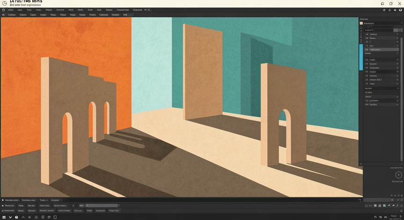The height and width of the screenshot is (220, 404).
Task: Expand the lower section header chevron in right panel
Action: [x=397, y=88]
